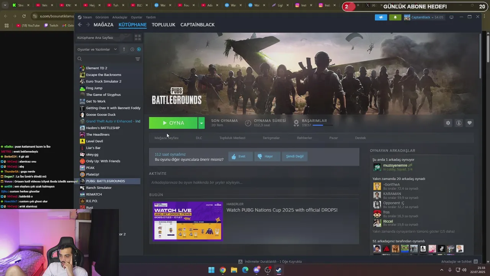Dismiss with Şimdi Değil button

coord(295,156)
